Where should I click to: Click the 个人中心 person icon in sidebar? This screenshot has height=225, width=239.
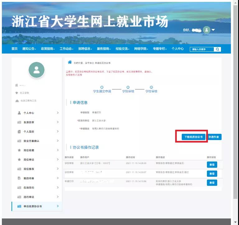click(19, 113)
